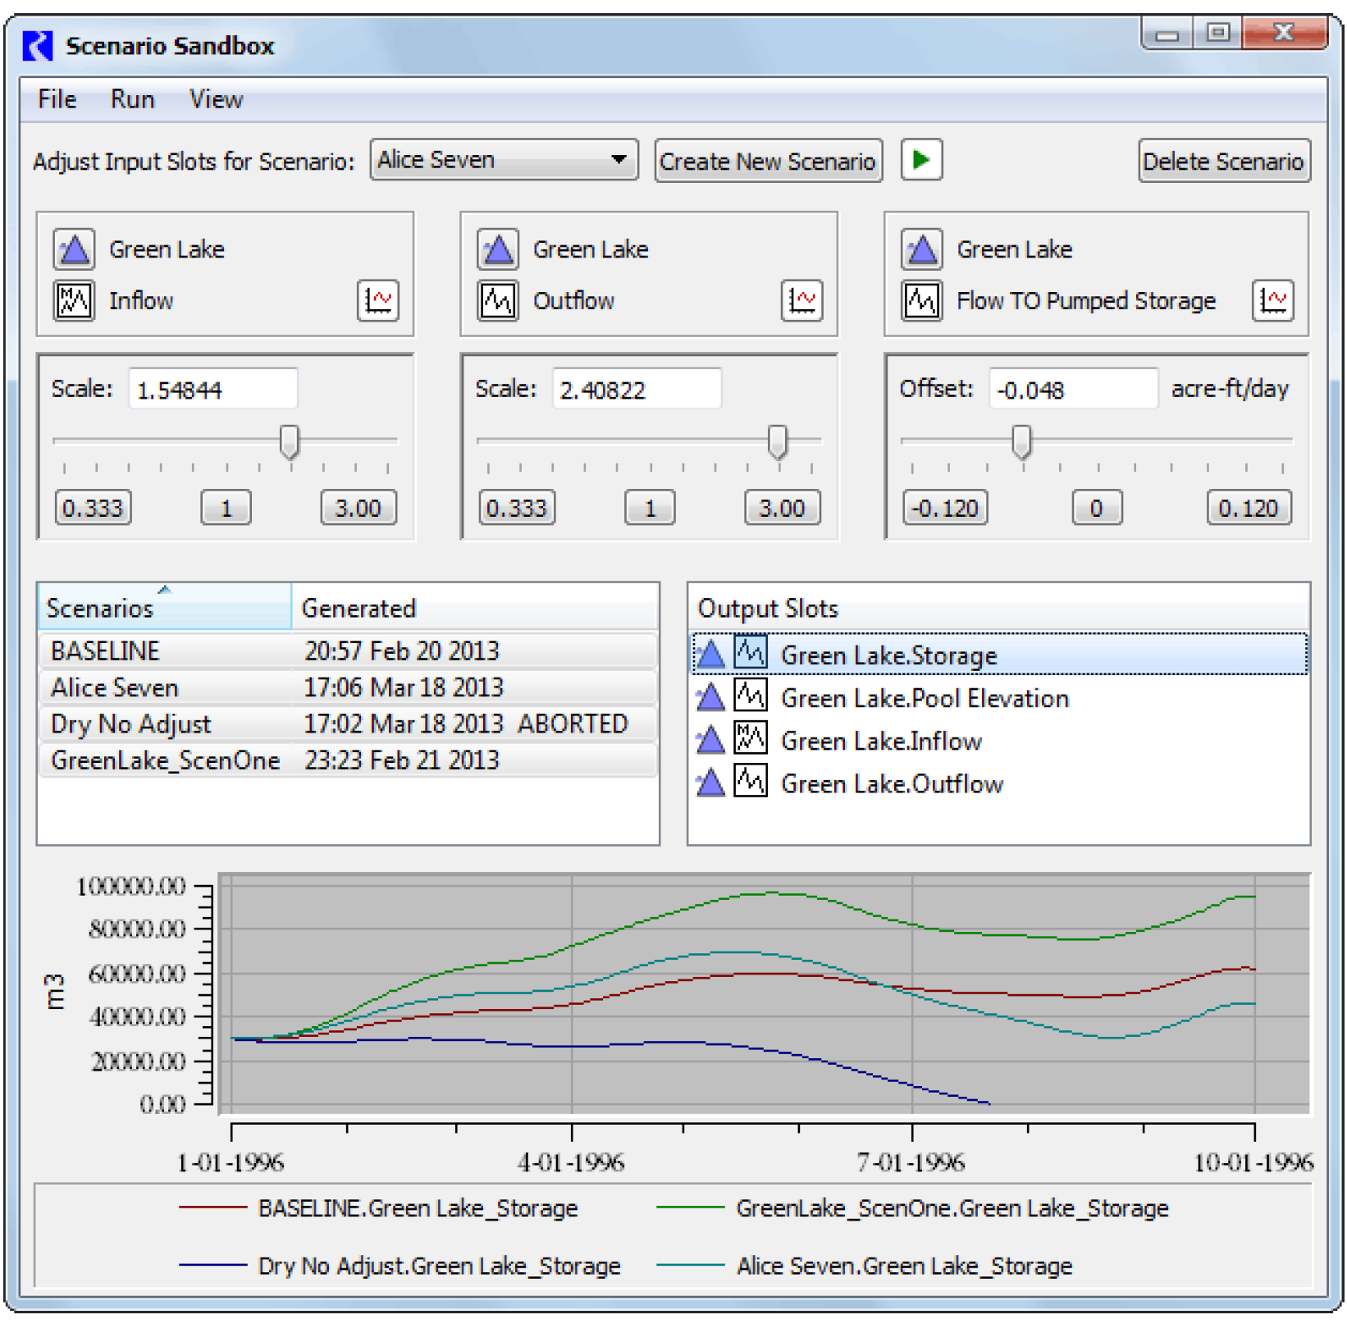Select Green Lake.Outflow output slot

pos(891,784)
